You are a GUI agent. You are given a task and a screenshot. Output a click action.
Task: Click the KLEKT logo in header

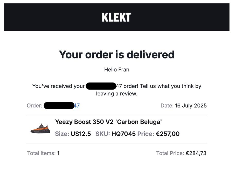pyautogui.click(x=116, y=17)
